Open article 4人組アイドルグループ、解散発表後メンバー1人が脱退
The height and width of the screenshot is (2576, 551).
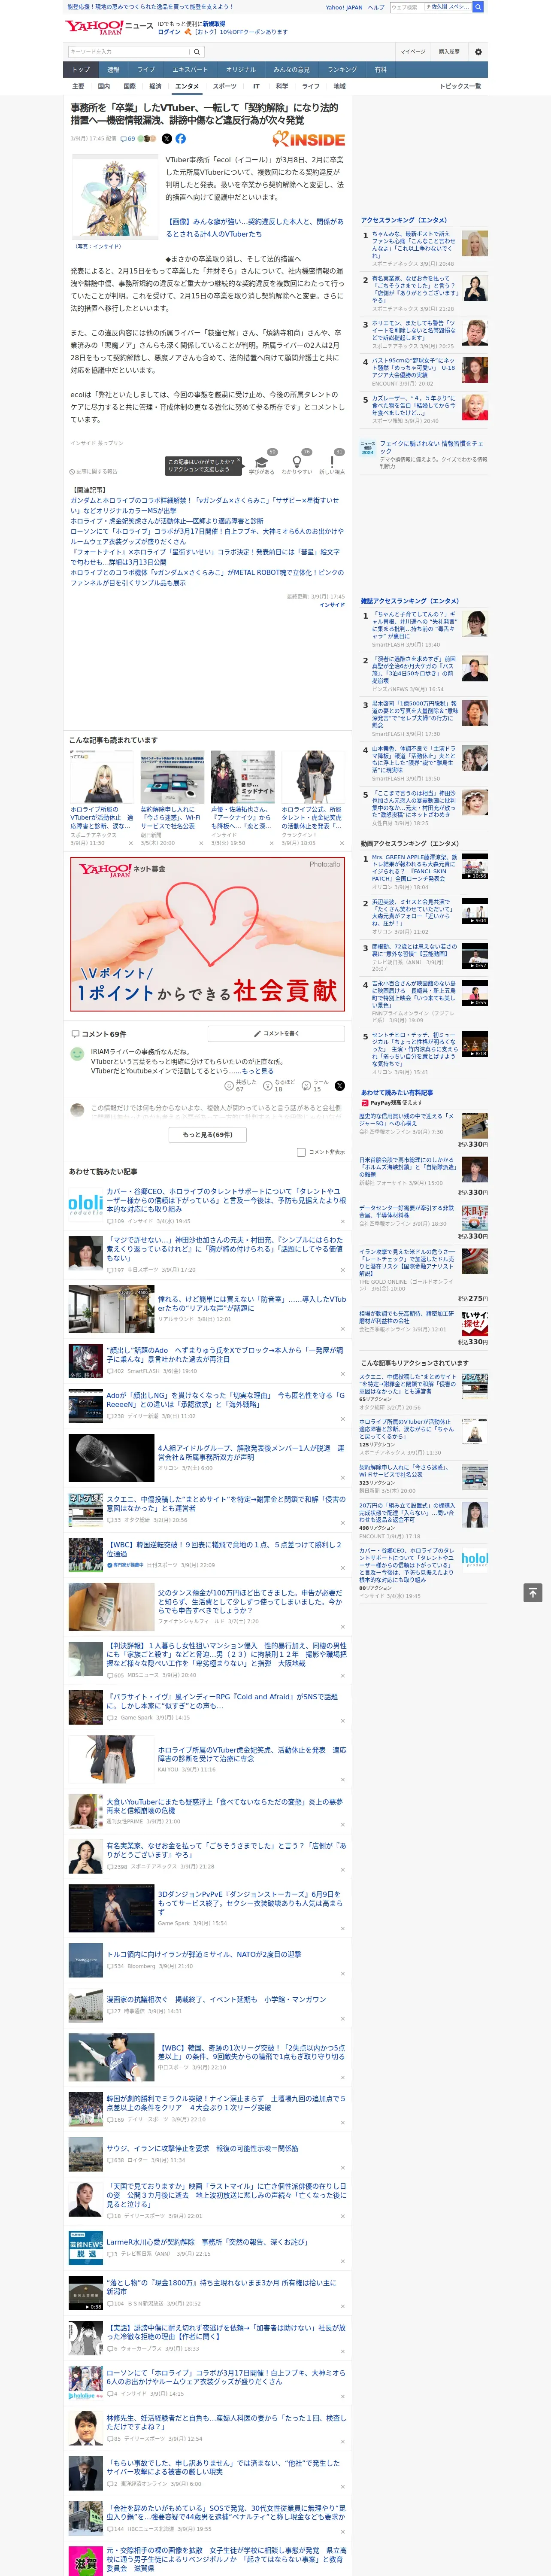click(251, 1452)
